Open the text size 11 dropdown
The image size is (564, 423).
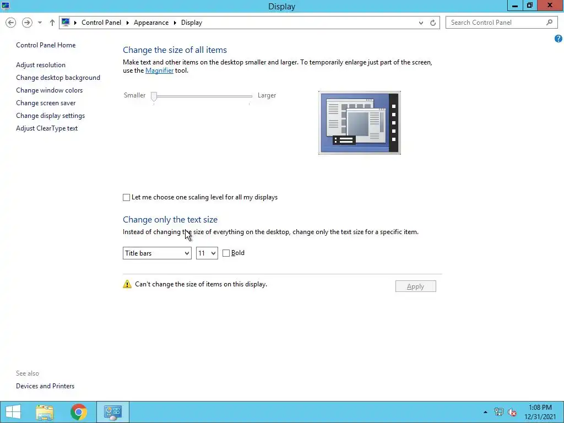[x=207, y=253]
